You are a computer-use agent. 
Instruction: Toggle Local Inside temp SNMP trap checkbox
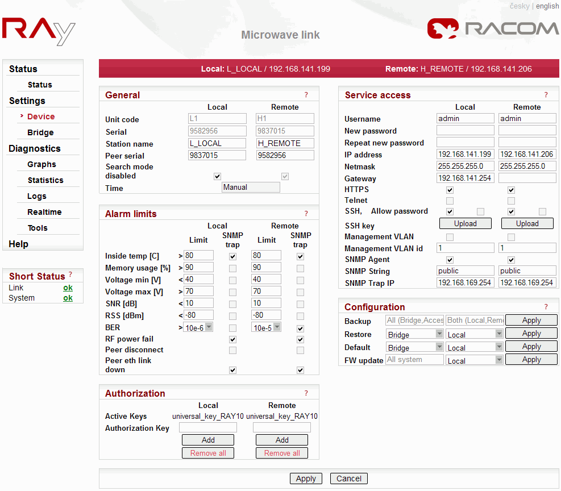232,256
